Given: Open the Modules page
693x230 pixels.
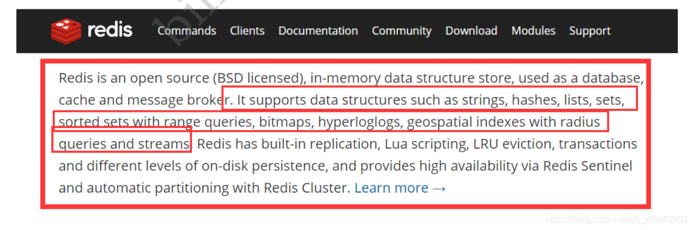Looking at the screenshot, I should [x=533, y=30].
